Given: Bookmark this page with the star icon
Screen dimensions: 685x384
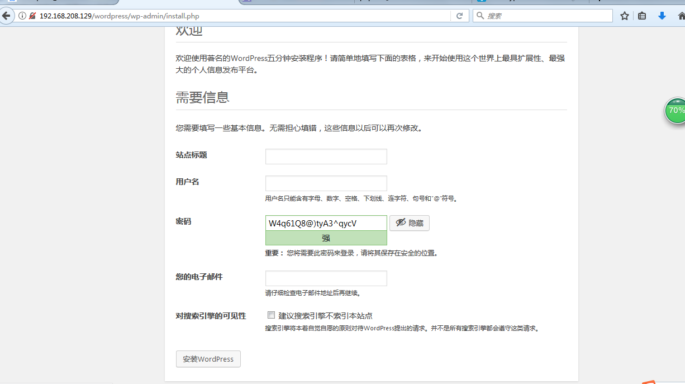Looking at the screenshot, I should [625, 16].
